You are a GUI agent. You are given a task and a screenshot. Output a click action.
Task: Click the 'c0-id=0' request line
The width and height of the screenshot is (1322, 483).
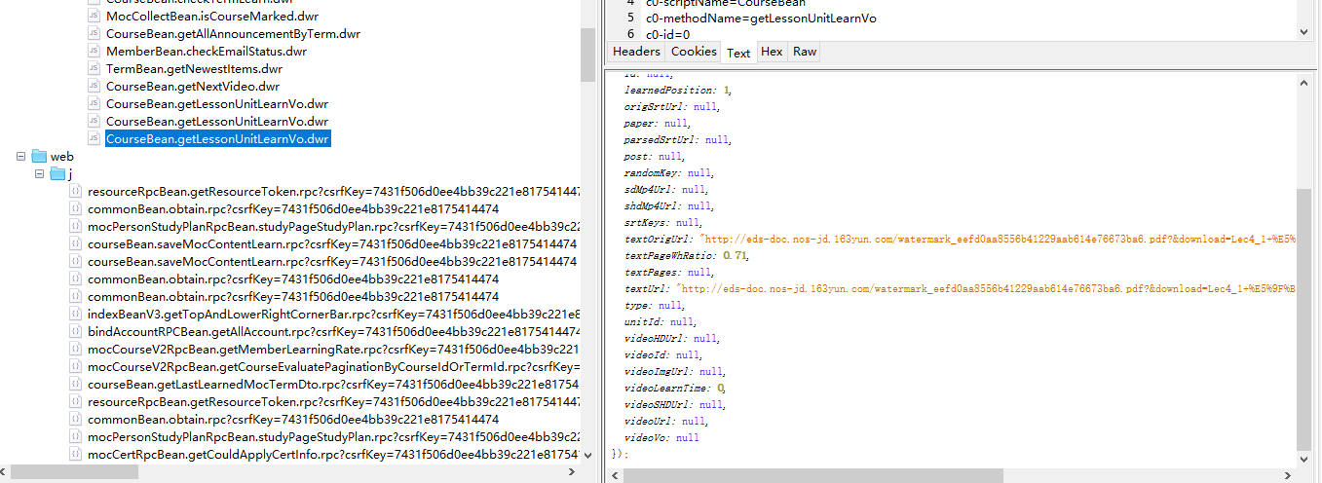tap(668, 34)
